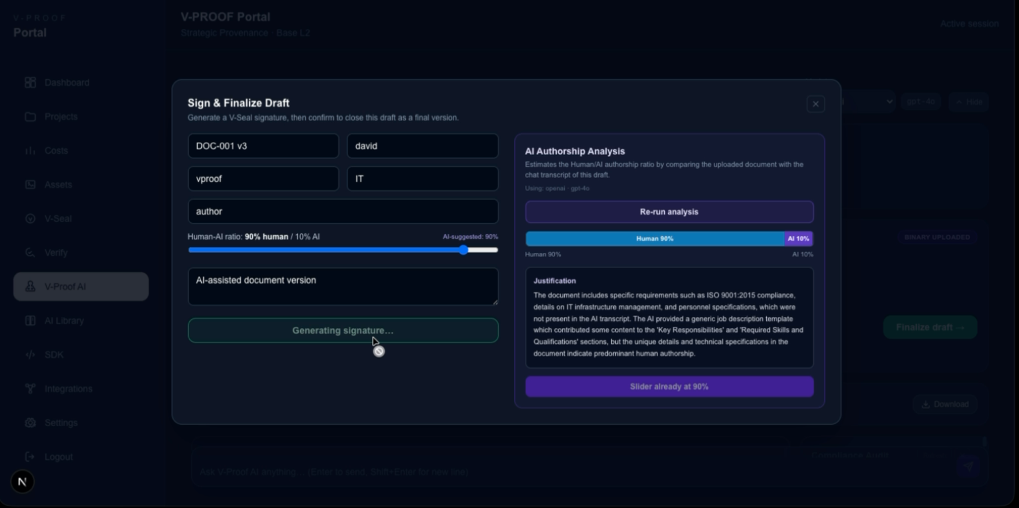Open Settings from sidebar
The width and height of the screenshot is (1019, 508).
click(x=81, y=423)
